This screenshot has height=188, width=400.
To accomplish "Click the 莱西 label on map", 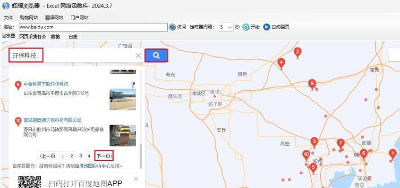I will (x=375, y=70).
